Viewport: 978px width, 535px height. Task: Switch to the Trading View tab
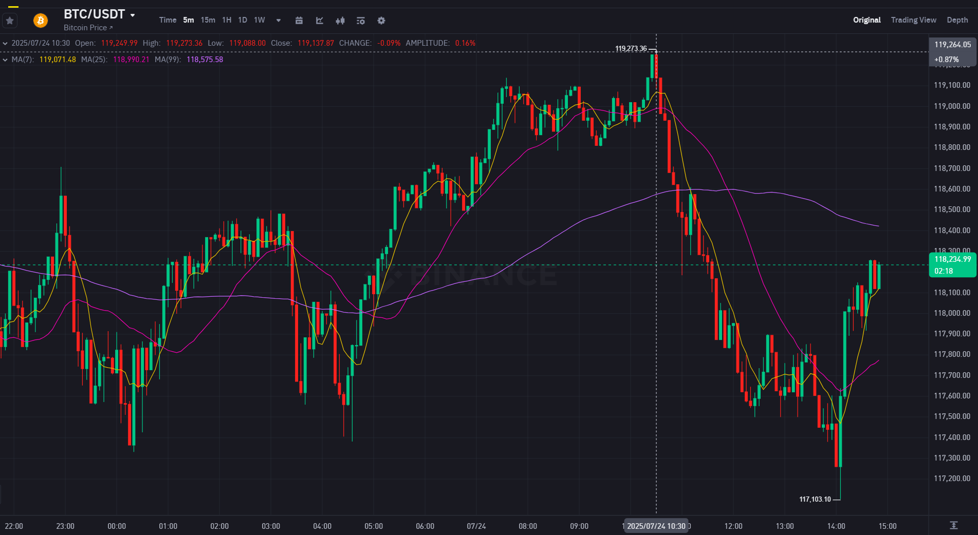(x=913, y=20)
